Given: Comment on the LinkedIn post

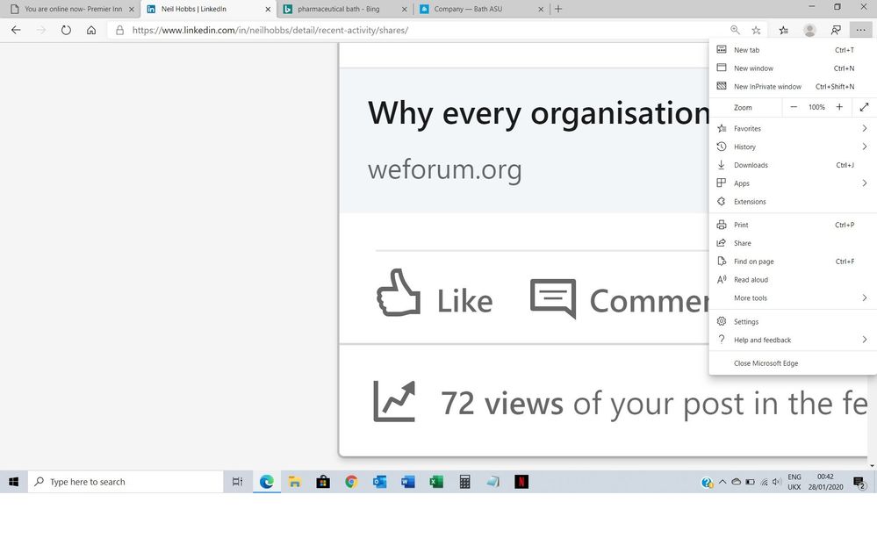Looking at the screenshot, I should [619, 299].
